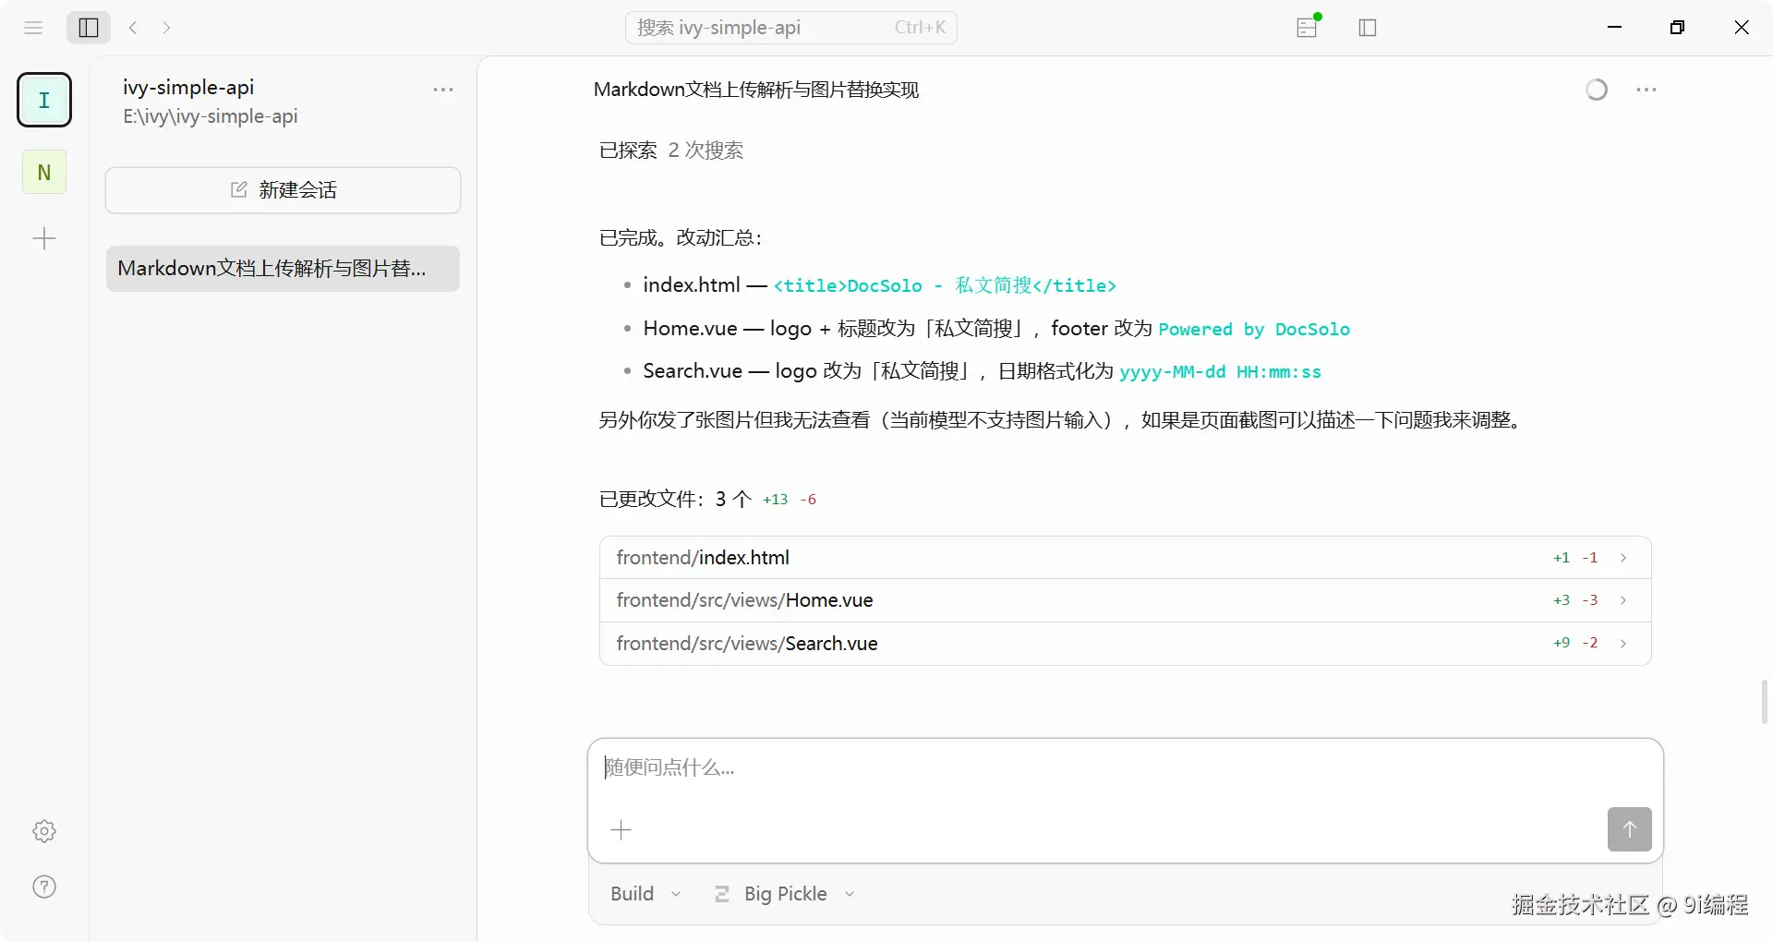The height and width of the screenshot is (942, 1773).
Task: Attach a file with the plus icon
Action: click(x=621, y=830)
